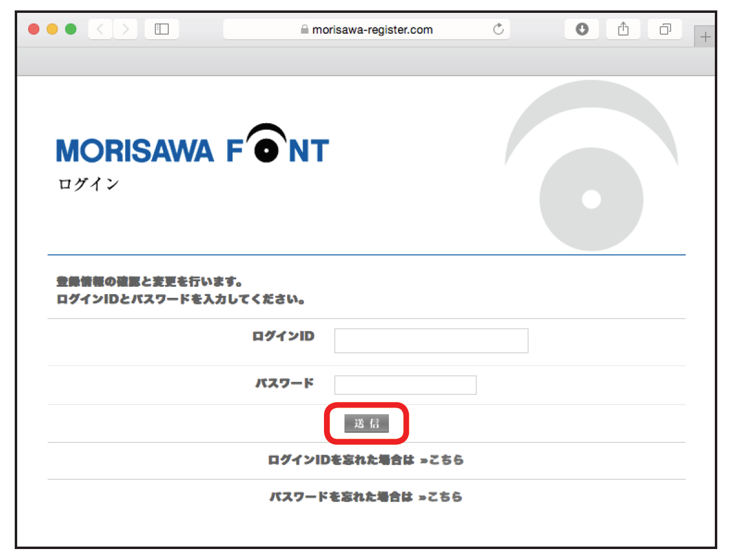Open the sidebar with the sidebar icon

point(161,29)
